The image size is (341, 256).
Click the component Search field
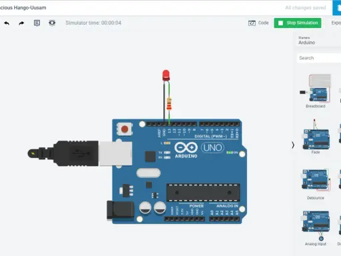(319, 58)
